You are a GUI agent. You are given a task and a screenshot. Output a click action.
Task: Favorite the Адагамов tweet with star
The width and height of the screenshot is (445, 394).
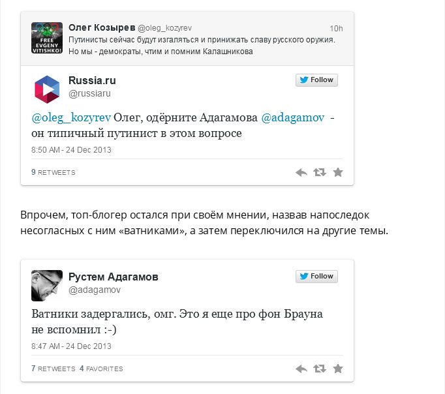pyautogui.click(x=338, y=369)
